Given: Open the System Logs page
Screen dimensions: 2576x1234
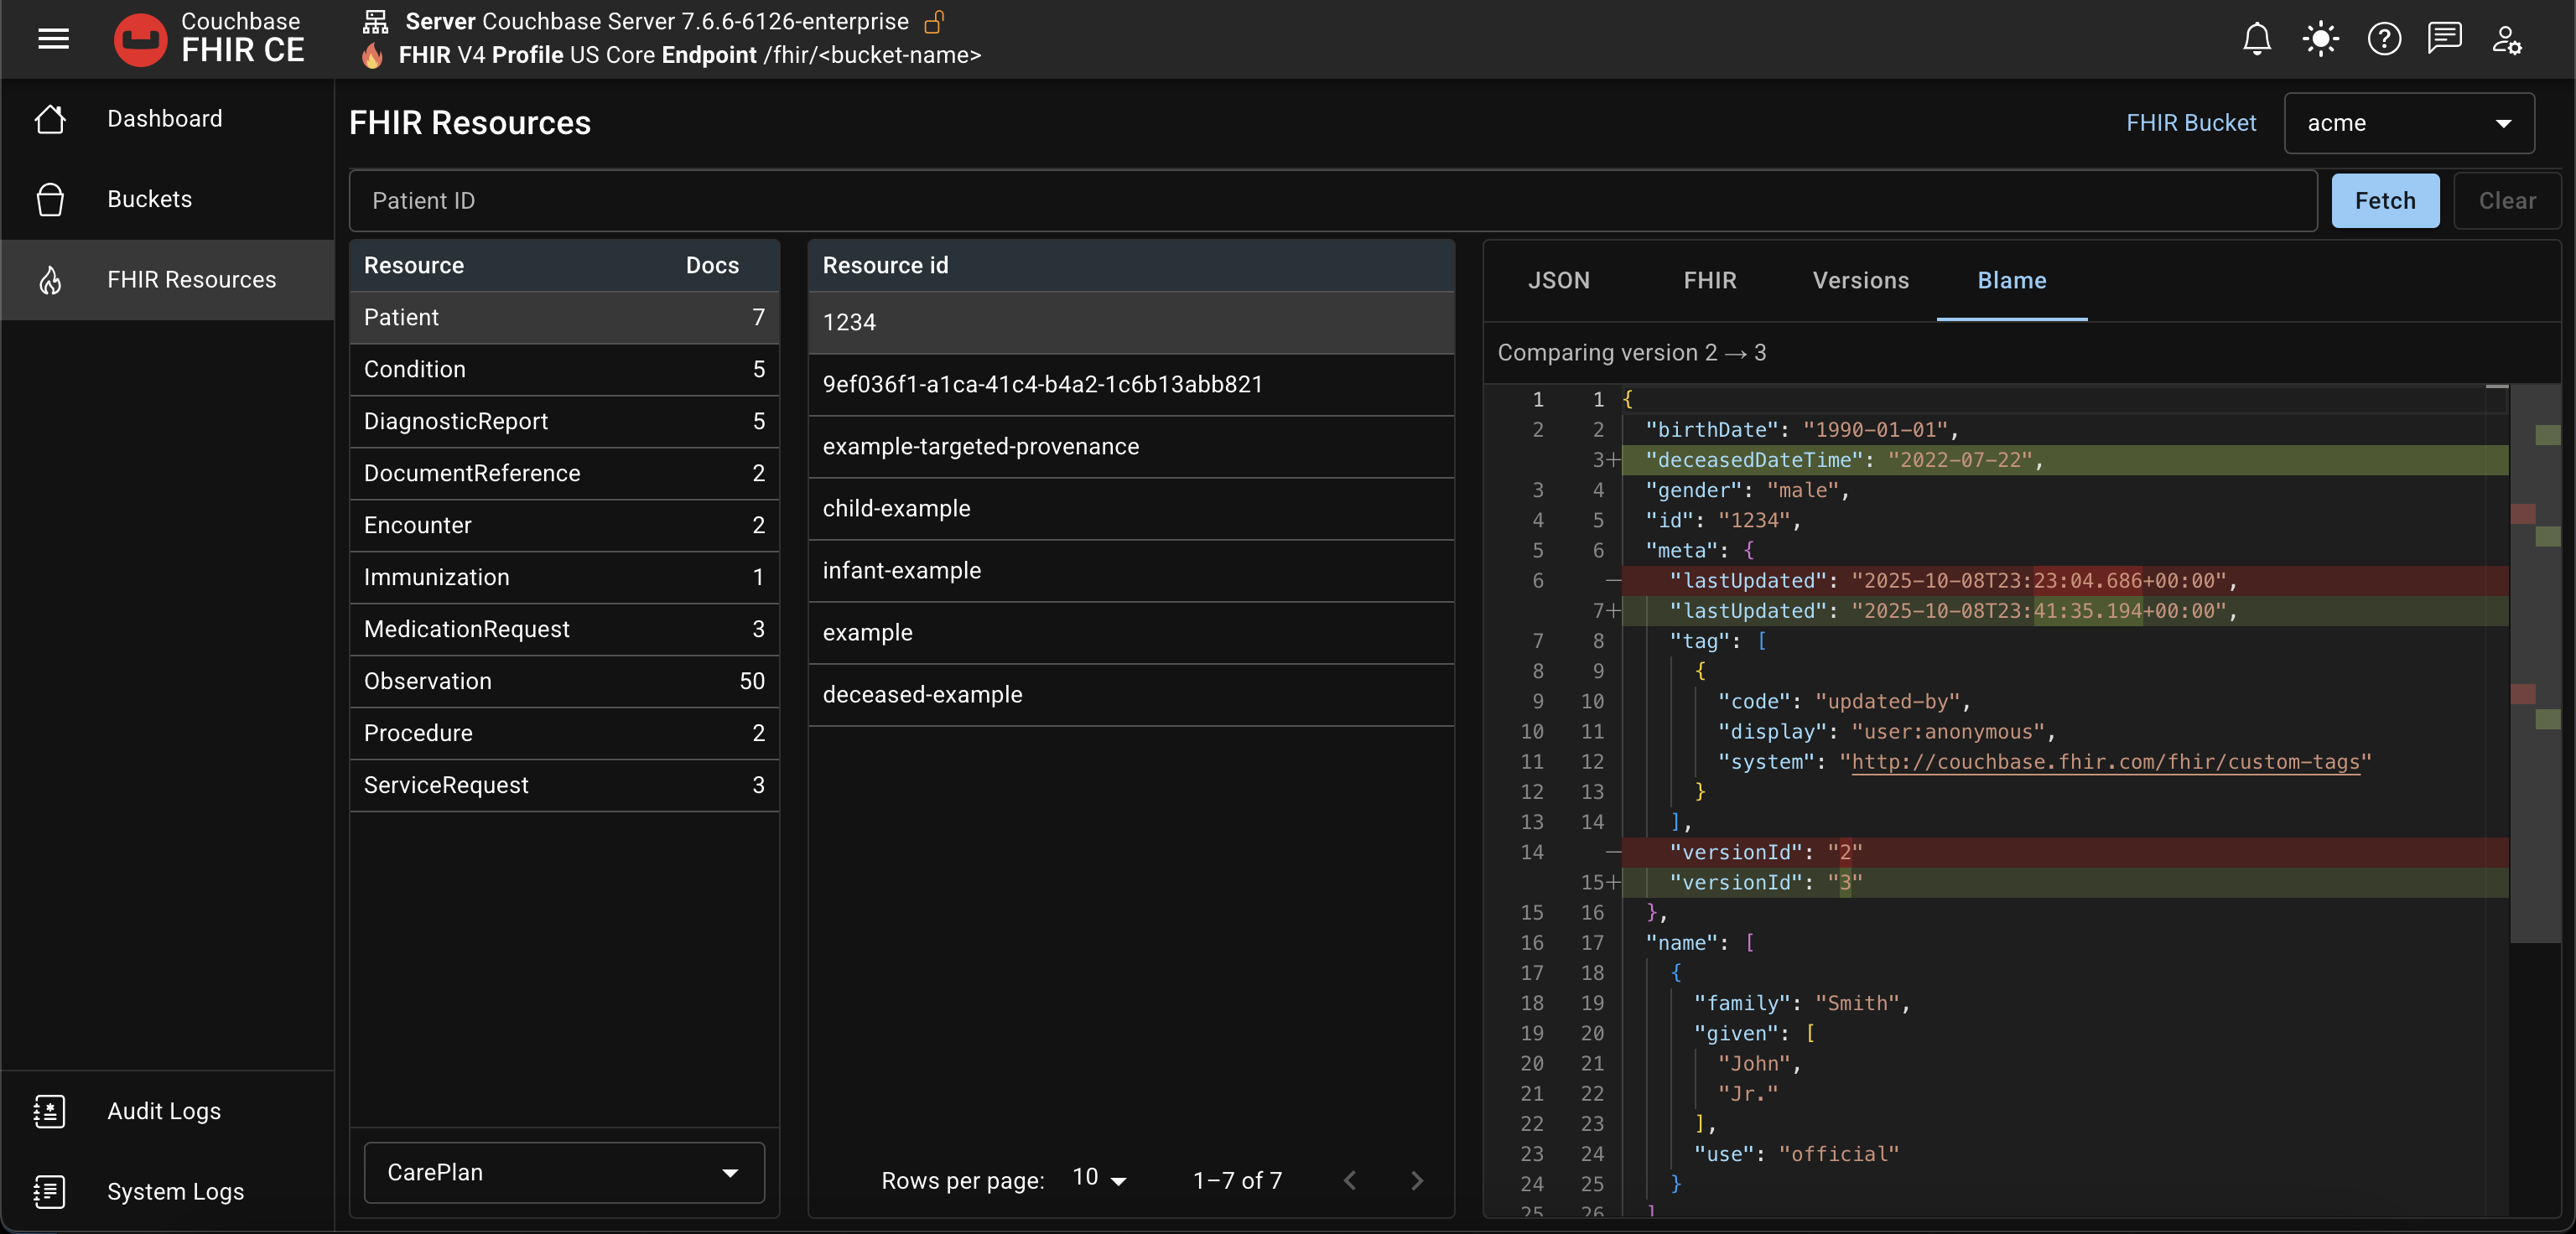Looking at the screenshot, I should pos(175,1191).
